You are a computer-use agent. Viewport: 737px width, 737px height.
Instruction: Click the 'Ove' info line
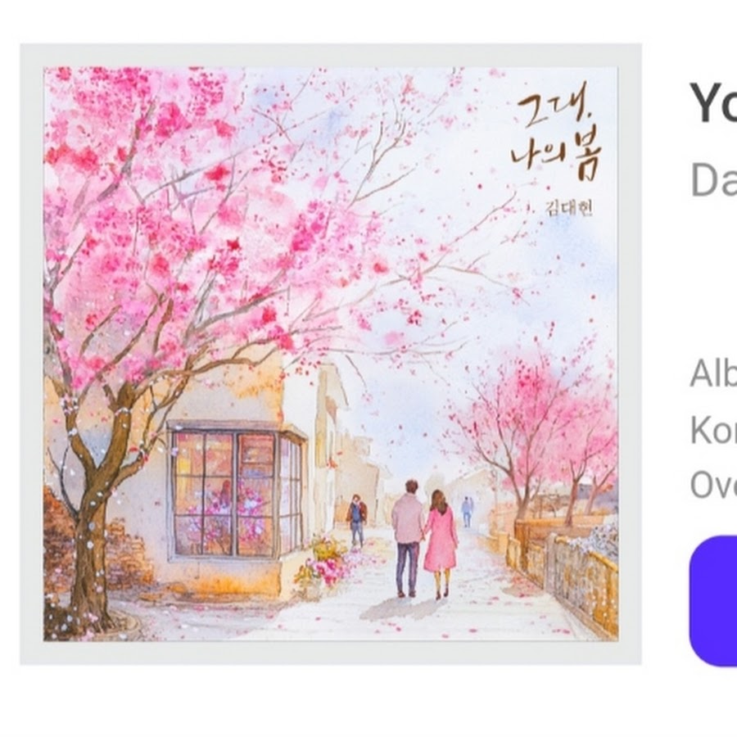[713, 485]
